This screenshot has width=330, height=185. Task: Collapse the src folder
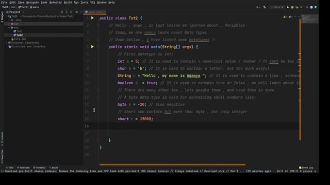9,27
